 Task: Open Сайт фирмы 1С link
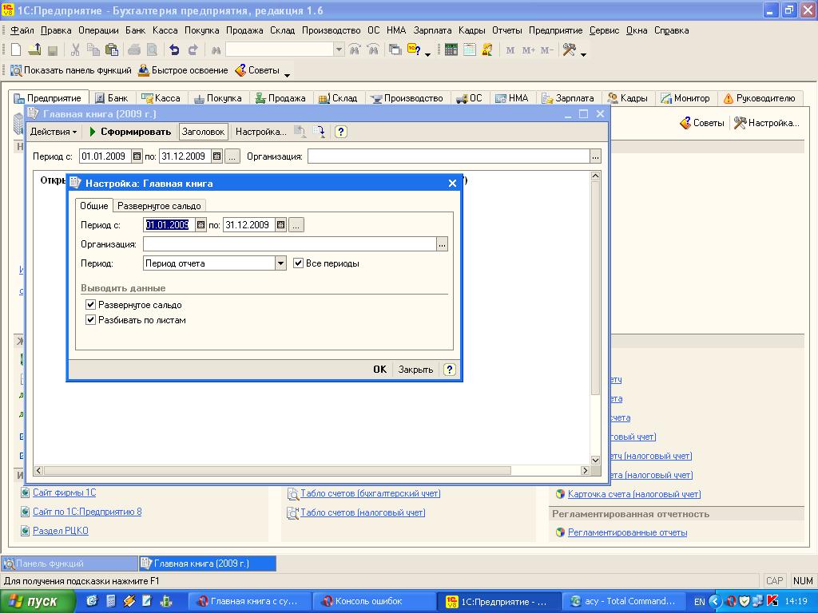[64, 492]
